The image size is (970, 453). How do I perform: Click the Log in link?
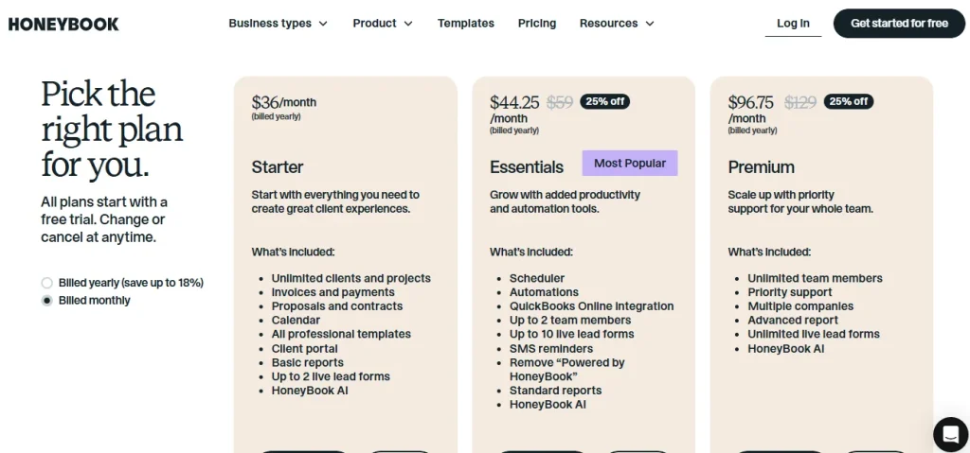[793, 24]
